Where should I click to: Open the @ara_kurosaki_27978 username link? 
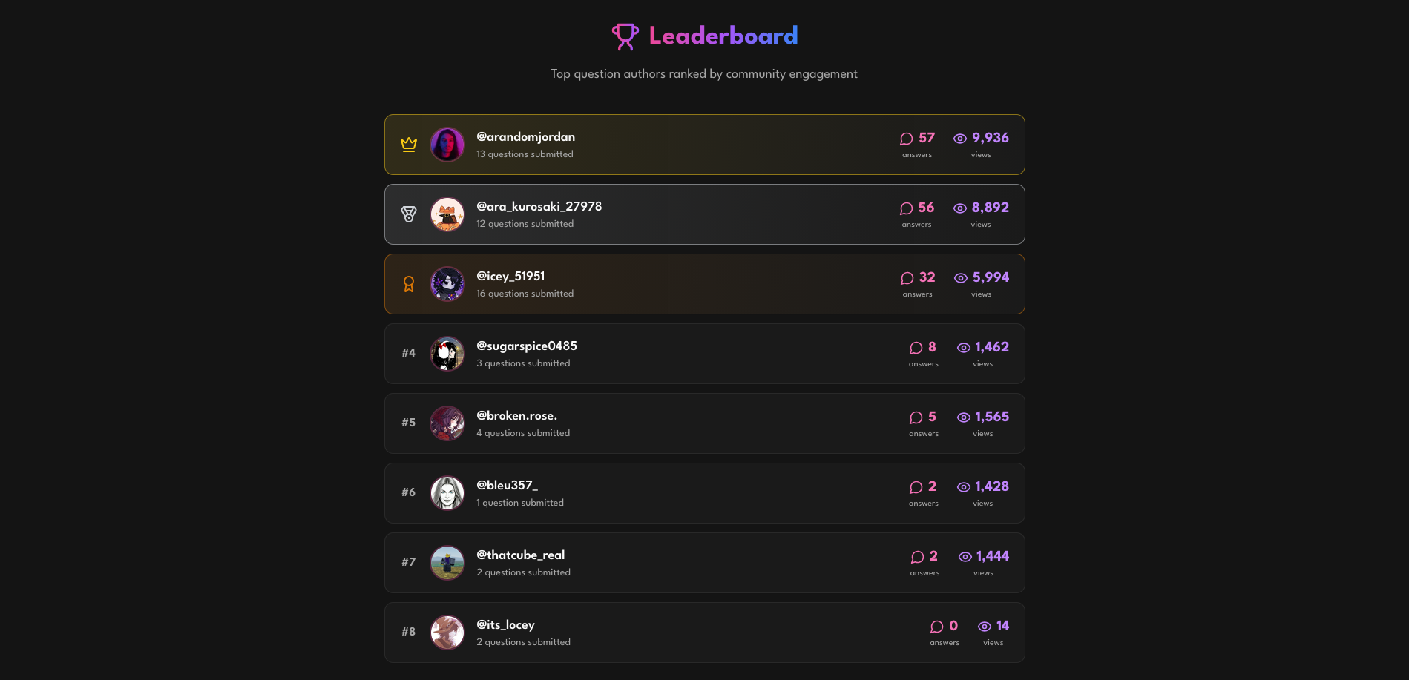pos(539,206)
